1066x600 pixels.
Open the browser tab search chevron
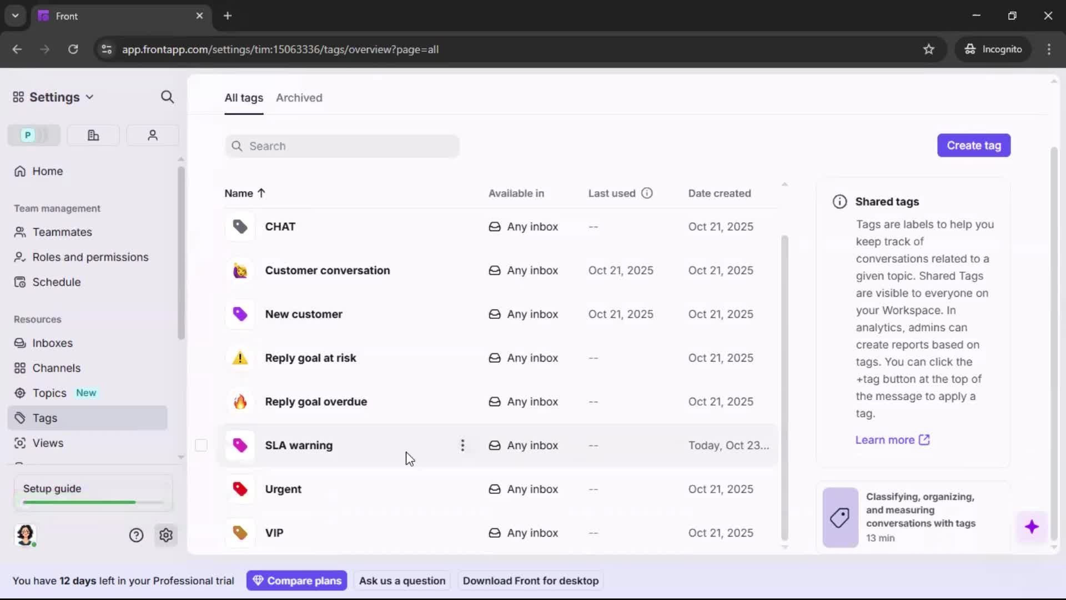point(15,16)
